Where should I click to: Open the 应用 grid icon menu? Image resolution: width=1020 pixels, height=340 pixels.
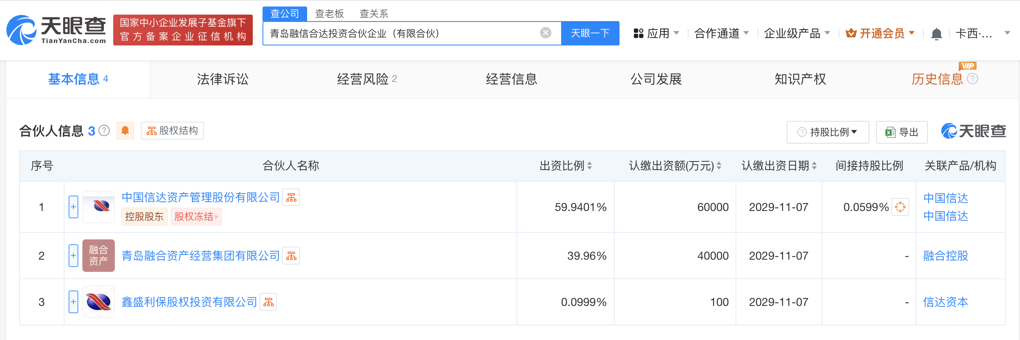click(x=639, y=33)
